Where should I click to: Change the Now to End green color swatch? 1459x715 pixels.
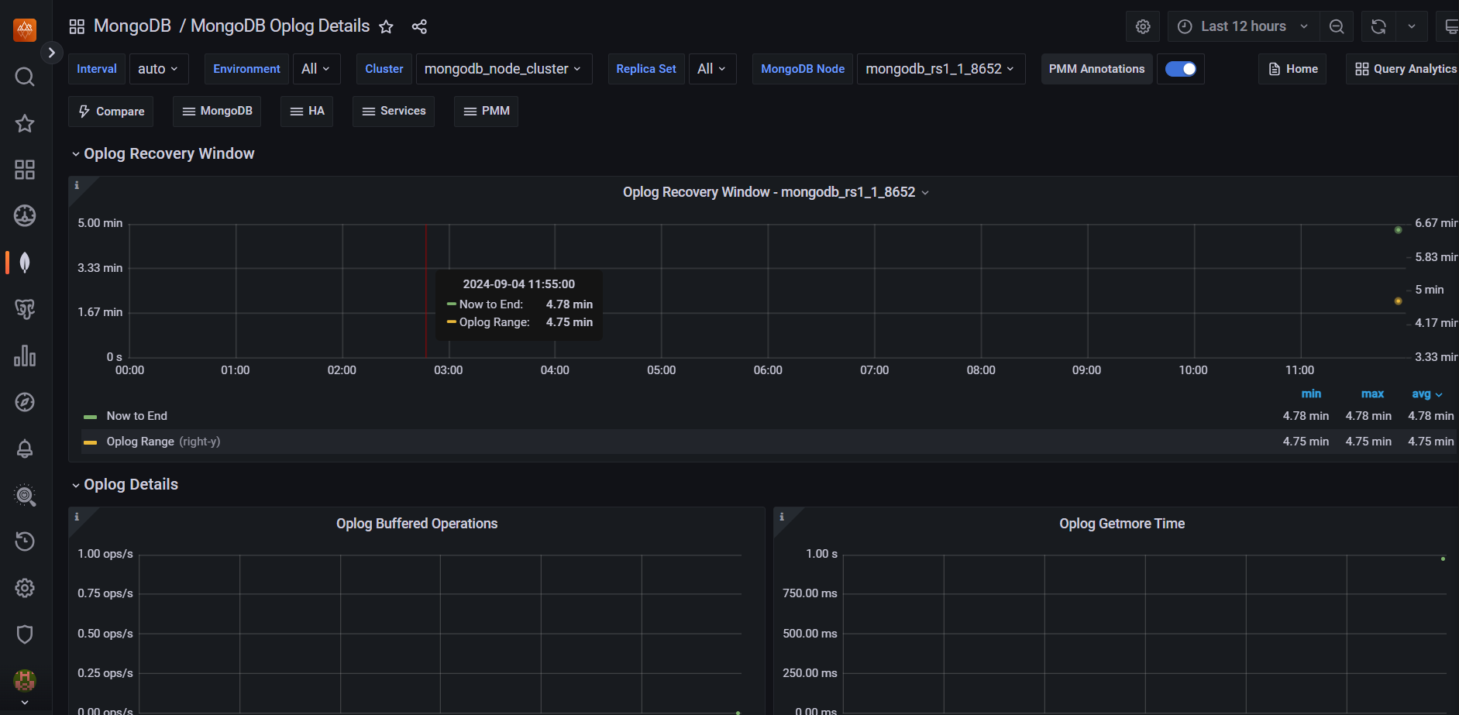click(x=91, y=417)
